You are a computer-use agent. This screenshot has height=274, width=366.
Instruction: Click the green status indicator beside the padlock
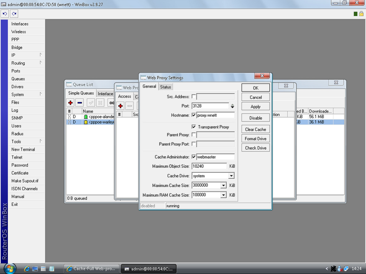tap(356, 14)
